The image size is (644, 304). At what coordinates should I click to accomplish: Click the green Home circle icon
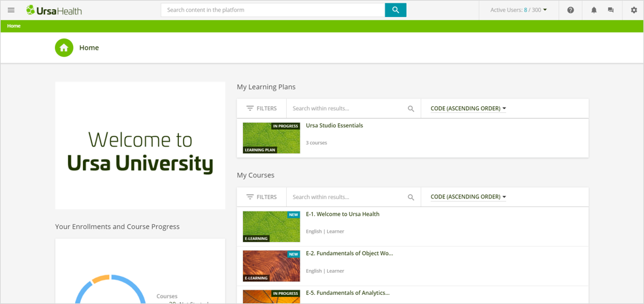click(x=64, y=48)
